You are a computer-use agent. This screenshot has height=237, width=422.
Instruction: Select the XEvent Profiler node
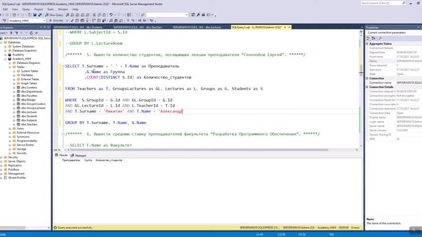click(x=17, y=178)
